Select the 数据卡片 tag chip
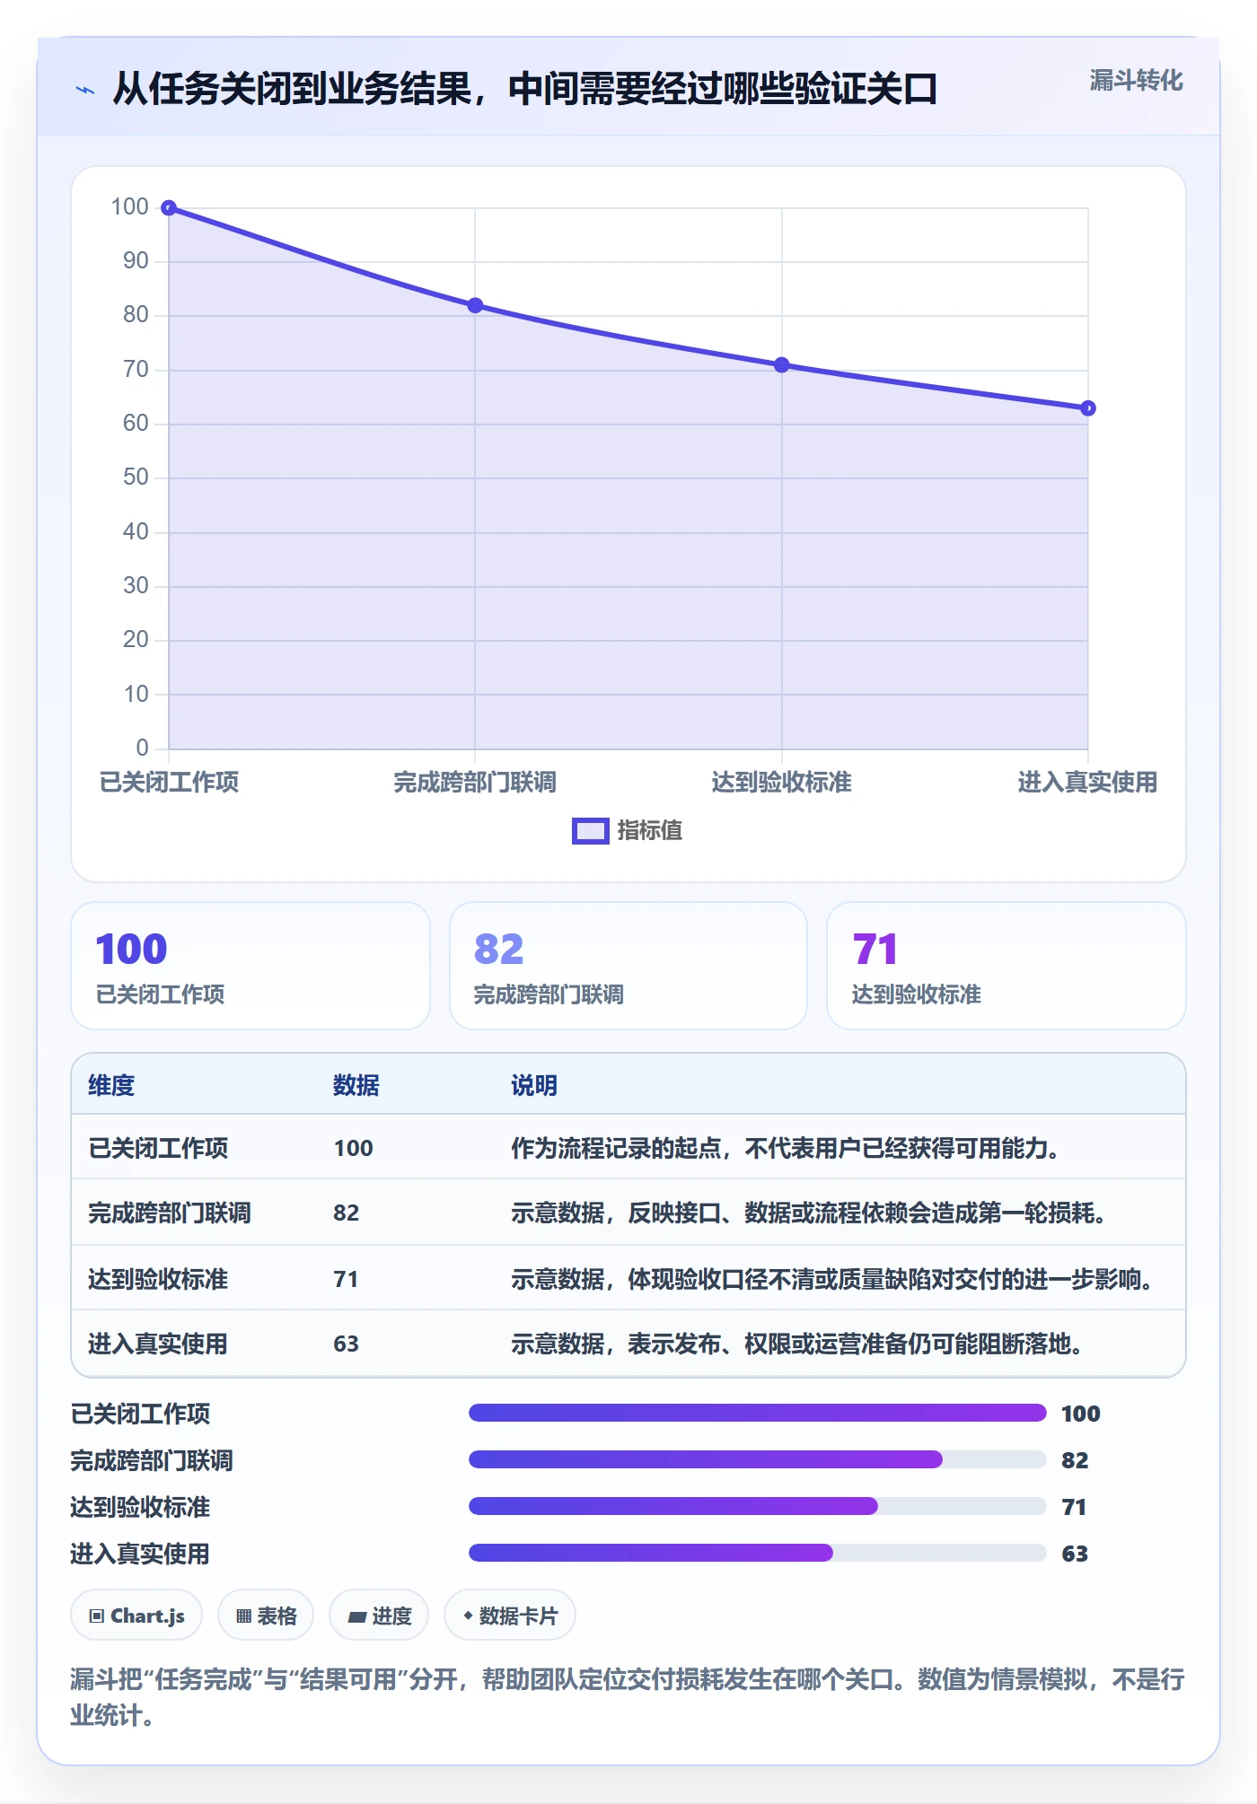The image size is (1257, 1804). coord(510,1616)
